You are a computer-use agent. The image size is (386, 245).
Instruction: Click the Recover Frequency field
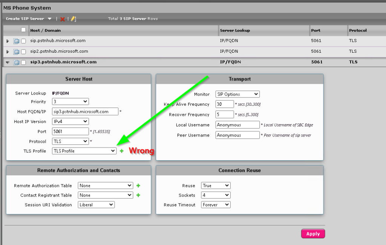[225, 114]
